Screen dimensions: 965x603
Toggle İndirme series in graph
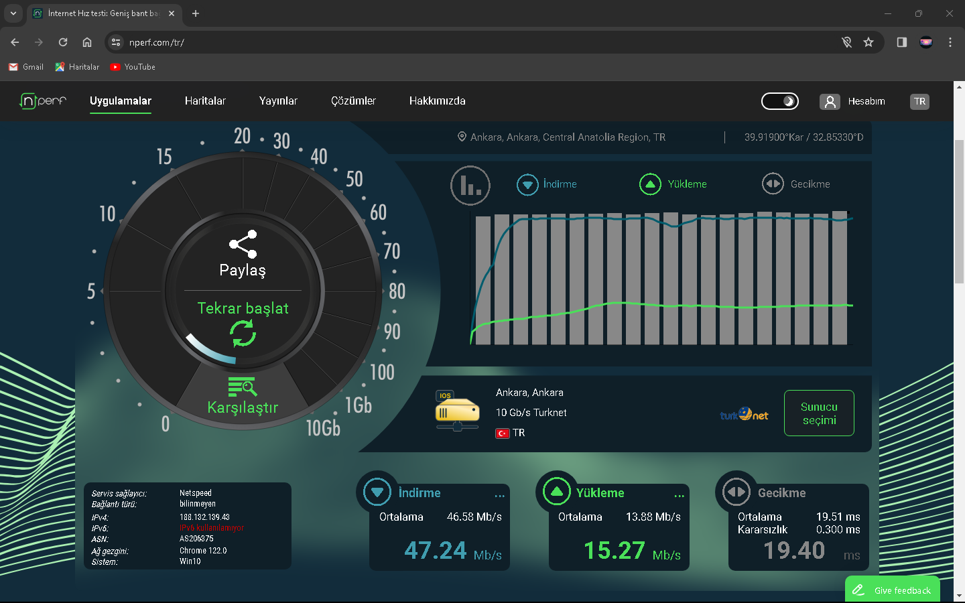[527, 184]
